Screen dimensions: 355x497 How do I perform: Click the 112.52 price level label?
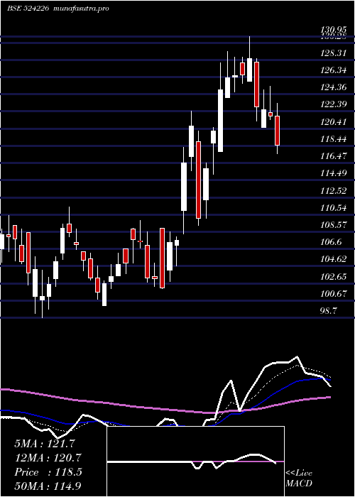[x=334, y=190]
